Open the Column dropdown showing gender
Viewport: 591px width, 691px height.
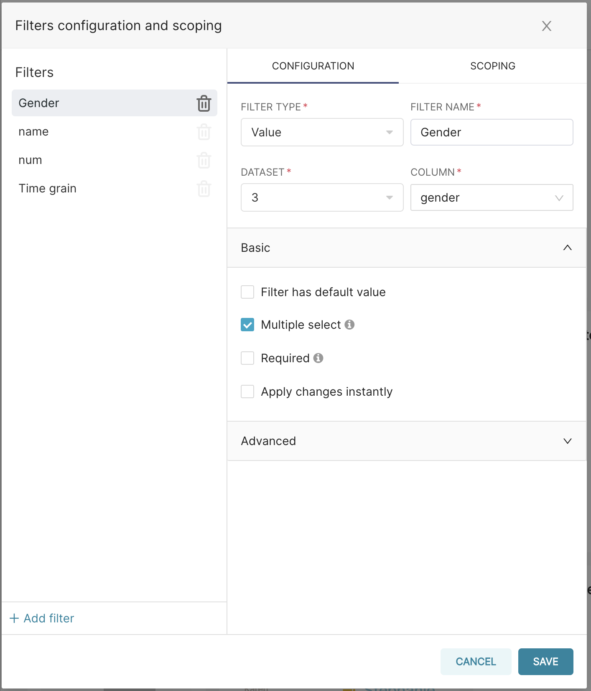[492, 197]
